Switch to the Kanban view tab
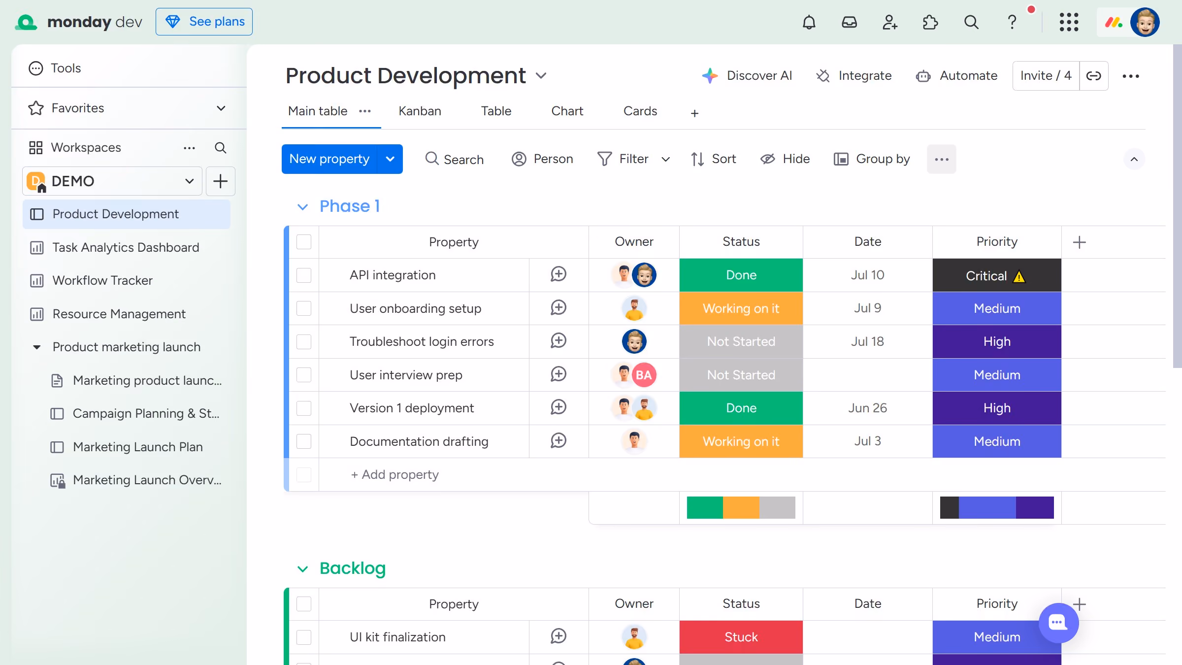 click(420, 111)
